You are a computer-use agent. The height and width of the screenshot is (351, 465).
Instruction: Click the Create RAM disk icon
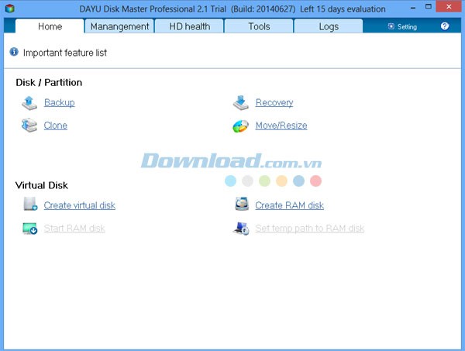[242, 204]
